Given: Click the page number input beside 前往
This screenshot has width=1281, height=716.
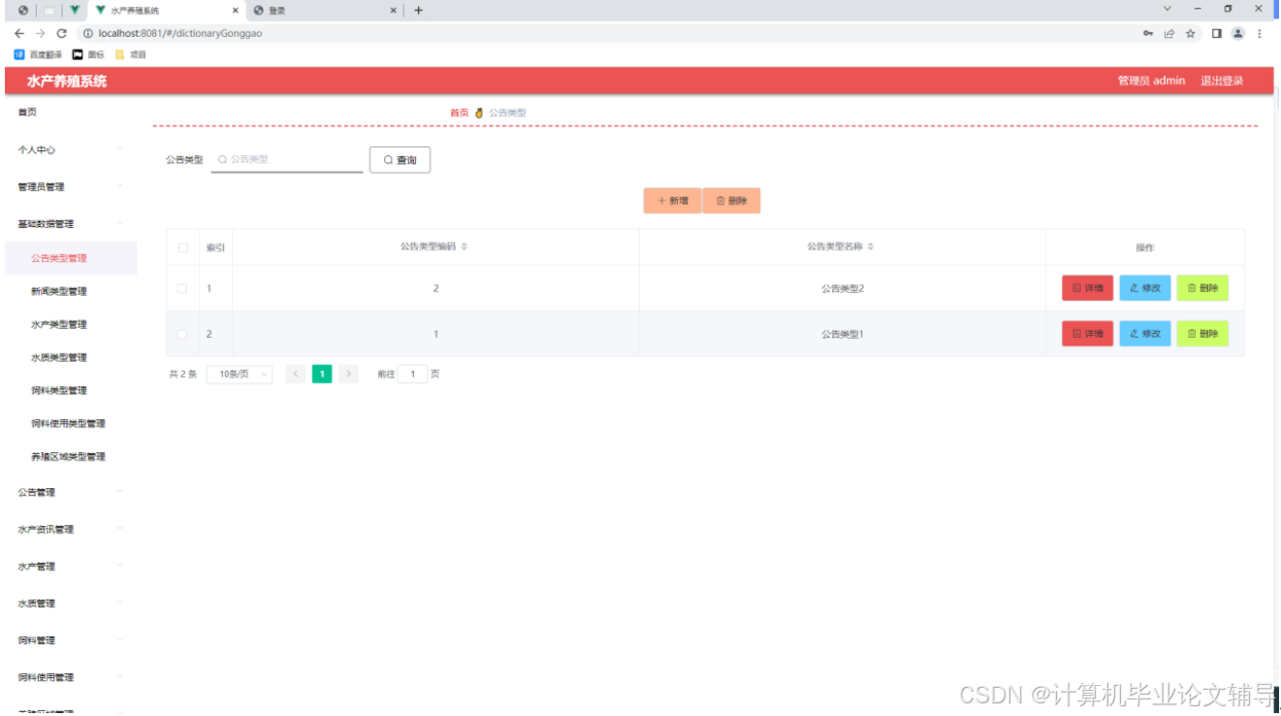Looking at the screenshot, I should pyautogui.click(x=412, y=374).
